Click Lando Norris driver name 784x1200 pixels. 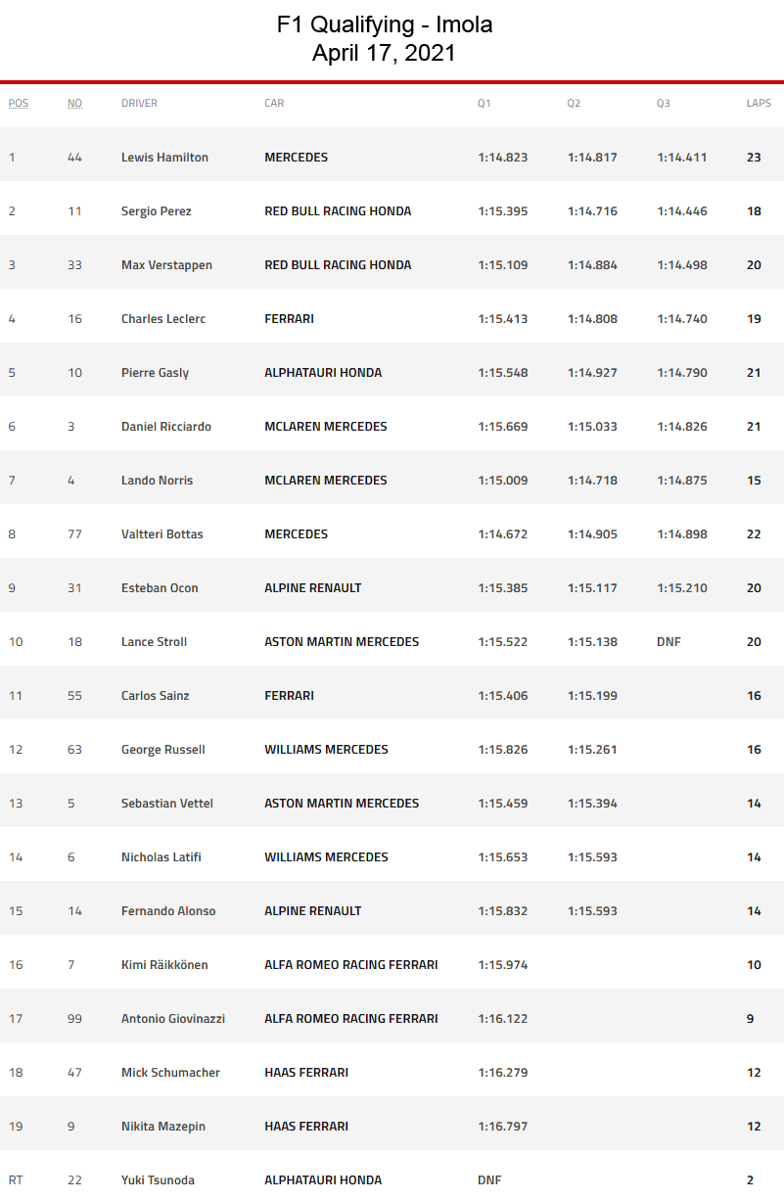coord(158,481)
